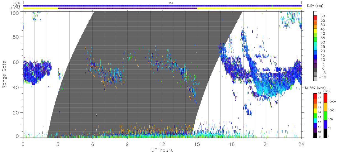Select white top box of elevation colorbar
339x156 pixels.
point(315,13)
